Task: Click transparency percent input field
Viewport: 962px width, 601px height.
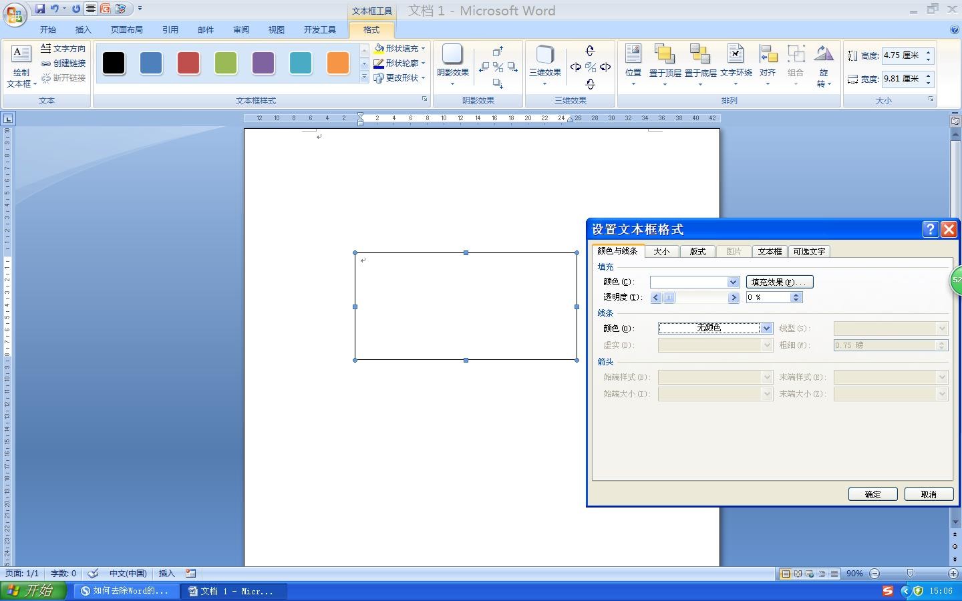Action: [x=768, y=297]
